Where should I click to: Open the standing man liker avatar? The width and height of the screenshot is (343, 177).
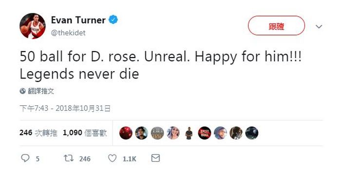click(189, 133)
